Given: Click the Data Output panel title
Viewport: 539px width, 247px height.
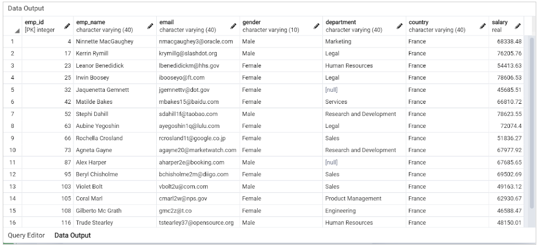Looking at the screenshot, I should click(x=26, y=8).
